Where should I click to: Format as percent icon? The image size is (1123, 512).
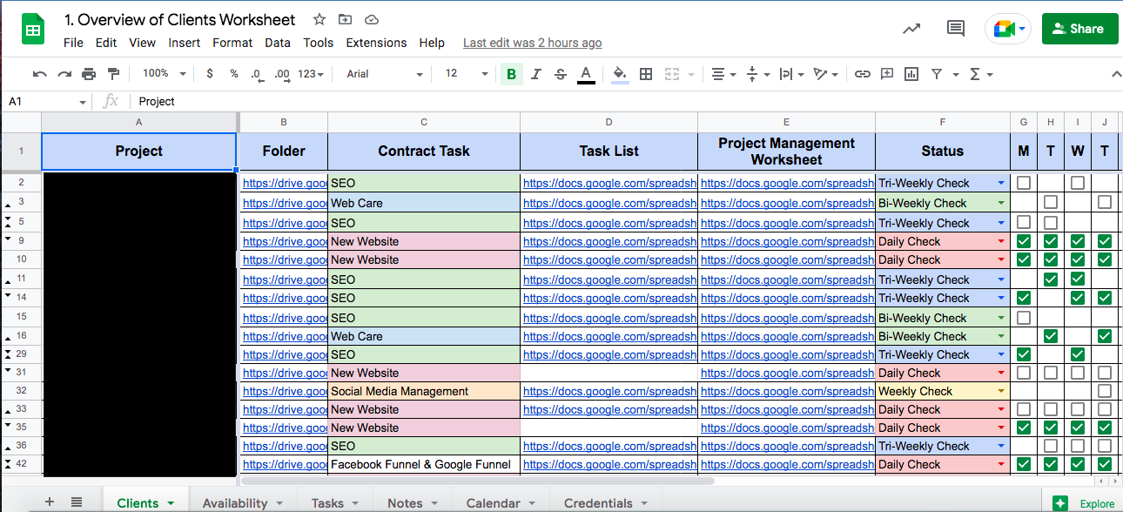tap(234, 74)
